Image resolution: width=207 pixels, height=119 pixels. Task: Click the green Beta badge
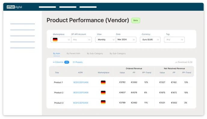click(x=136, y=20)
